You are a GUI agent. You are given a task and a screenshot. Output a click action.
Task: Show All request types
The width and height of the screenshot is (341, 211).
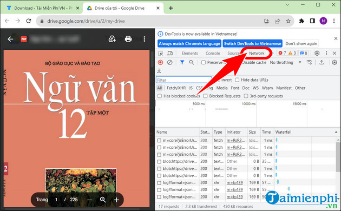pos(160,88)
